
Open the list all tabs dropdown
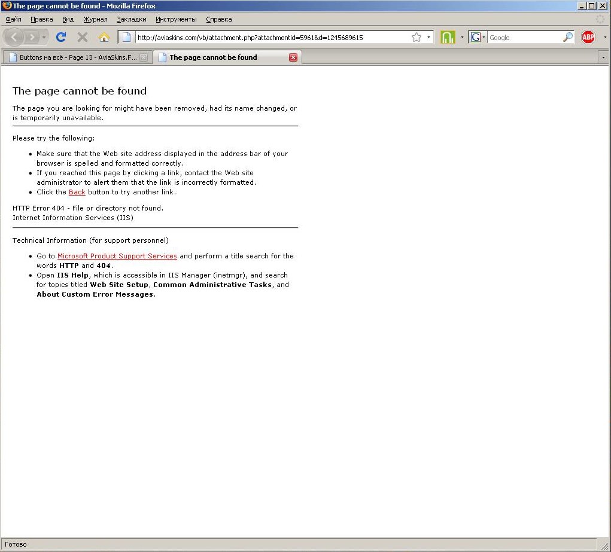[x=603, y=57]
